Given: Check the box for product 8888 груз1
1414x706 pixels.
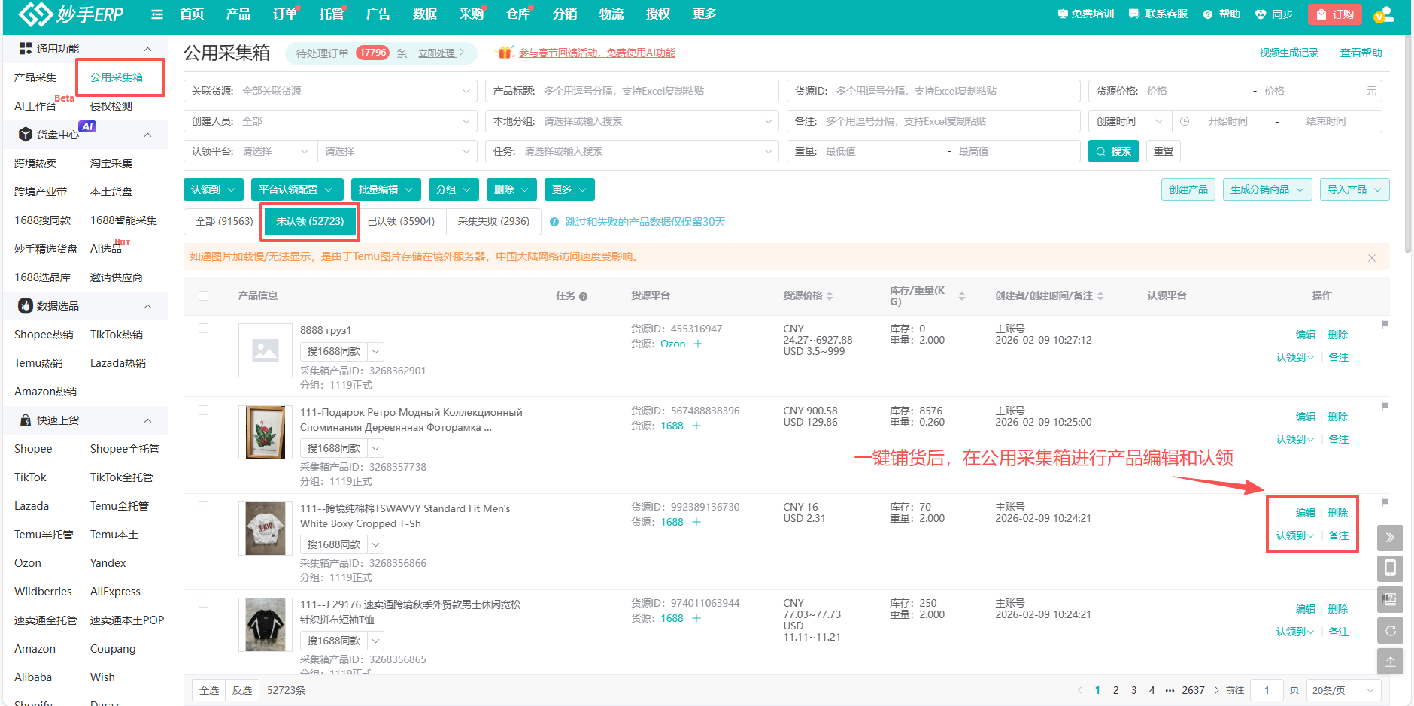Looking at the screenshot, I should 204,329.
